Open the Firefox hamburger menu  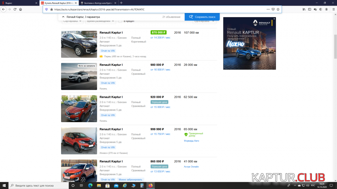click(334, 9)
